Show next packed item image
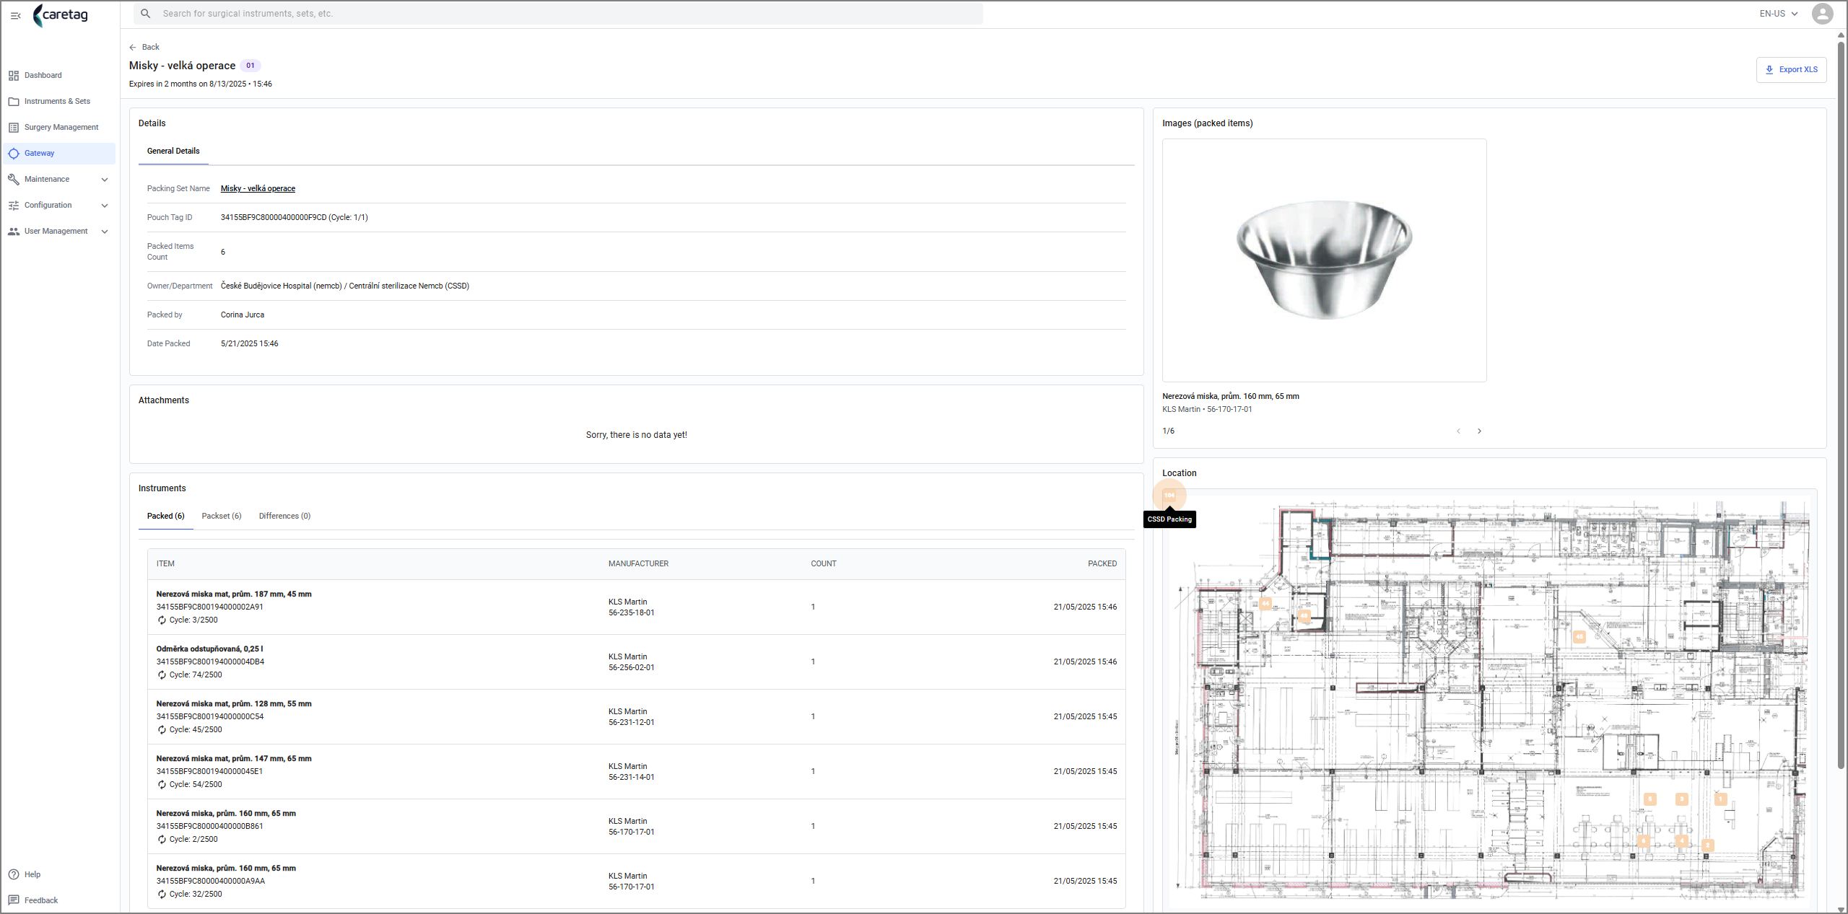The image size is (1848, 914). pos(1479,431)
